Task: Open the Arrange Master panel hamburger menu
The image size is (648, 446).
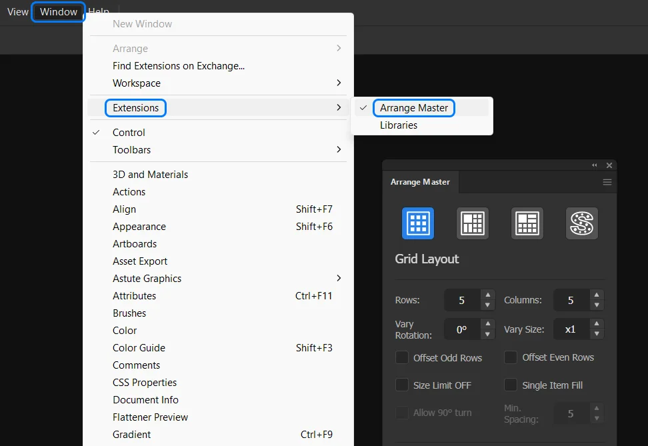Action: pyautogui.click(x=607, y=182)
